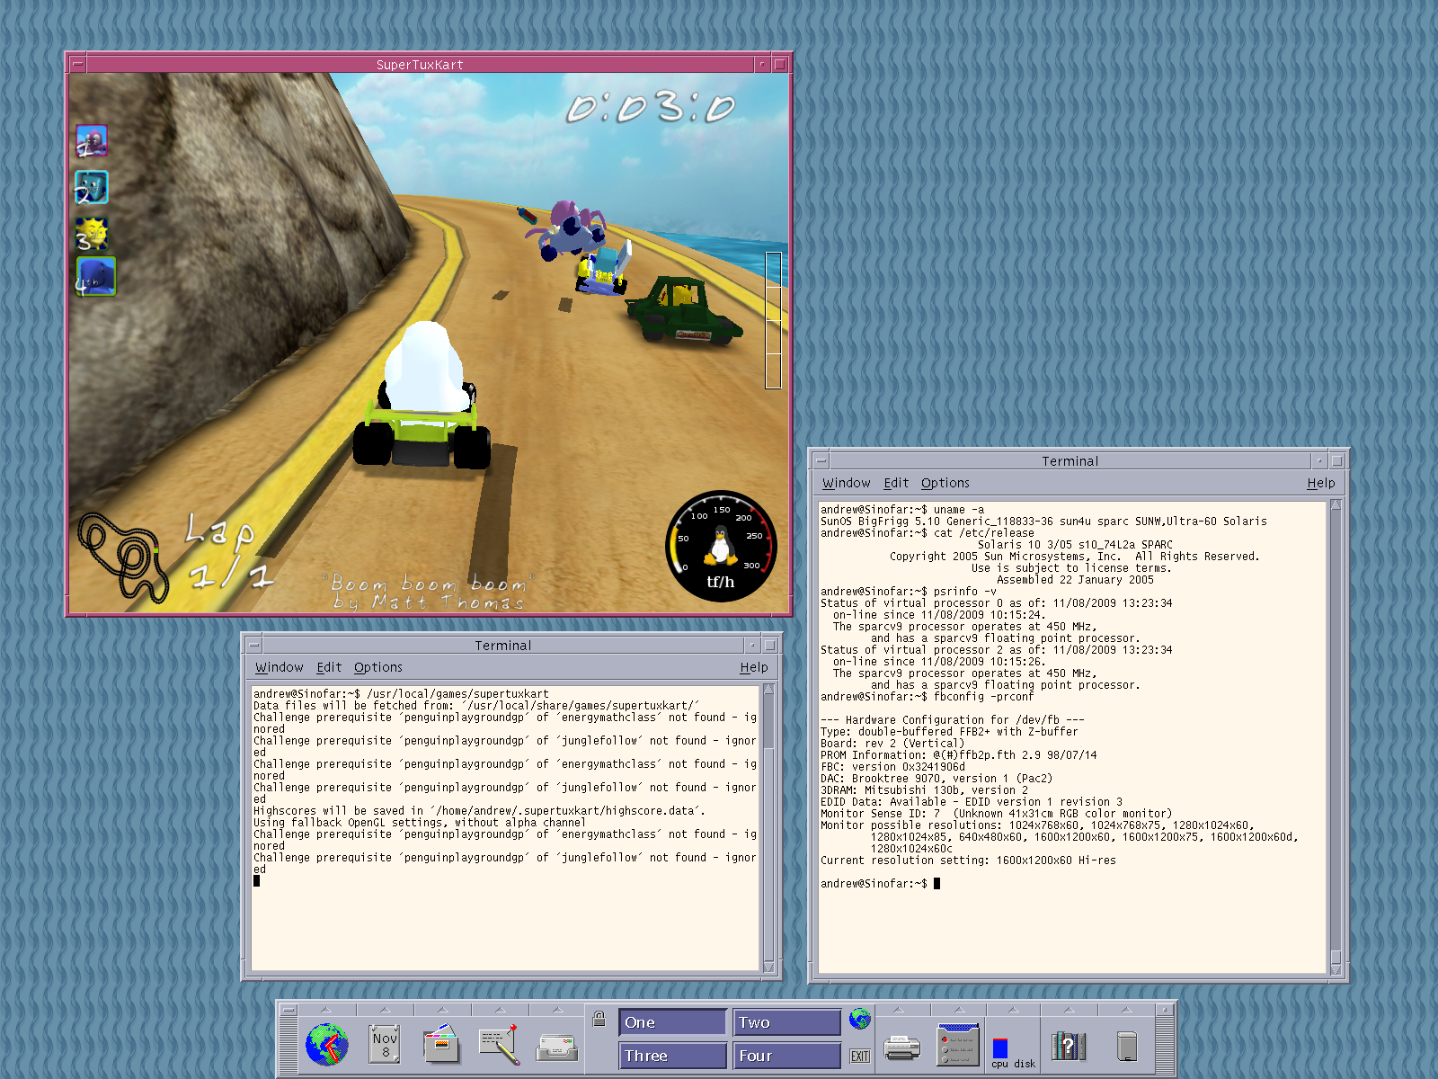Open the Mailer inbox tray icon
The image size is (1438, 1079).
point(557,1047)
